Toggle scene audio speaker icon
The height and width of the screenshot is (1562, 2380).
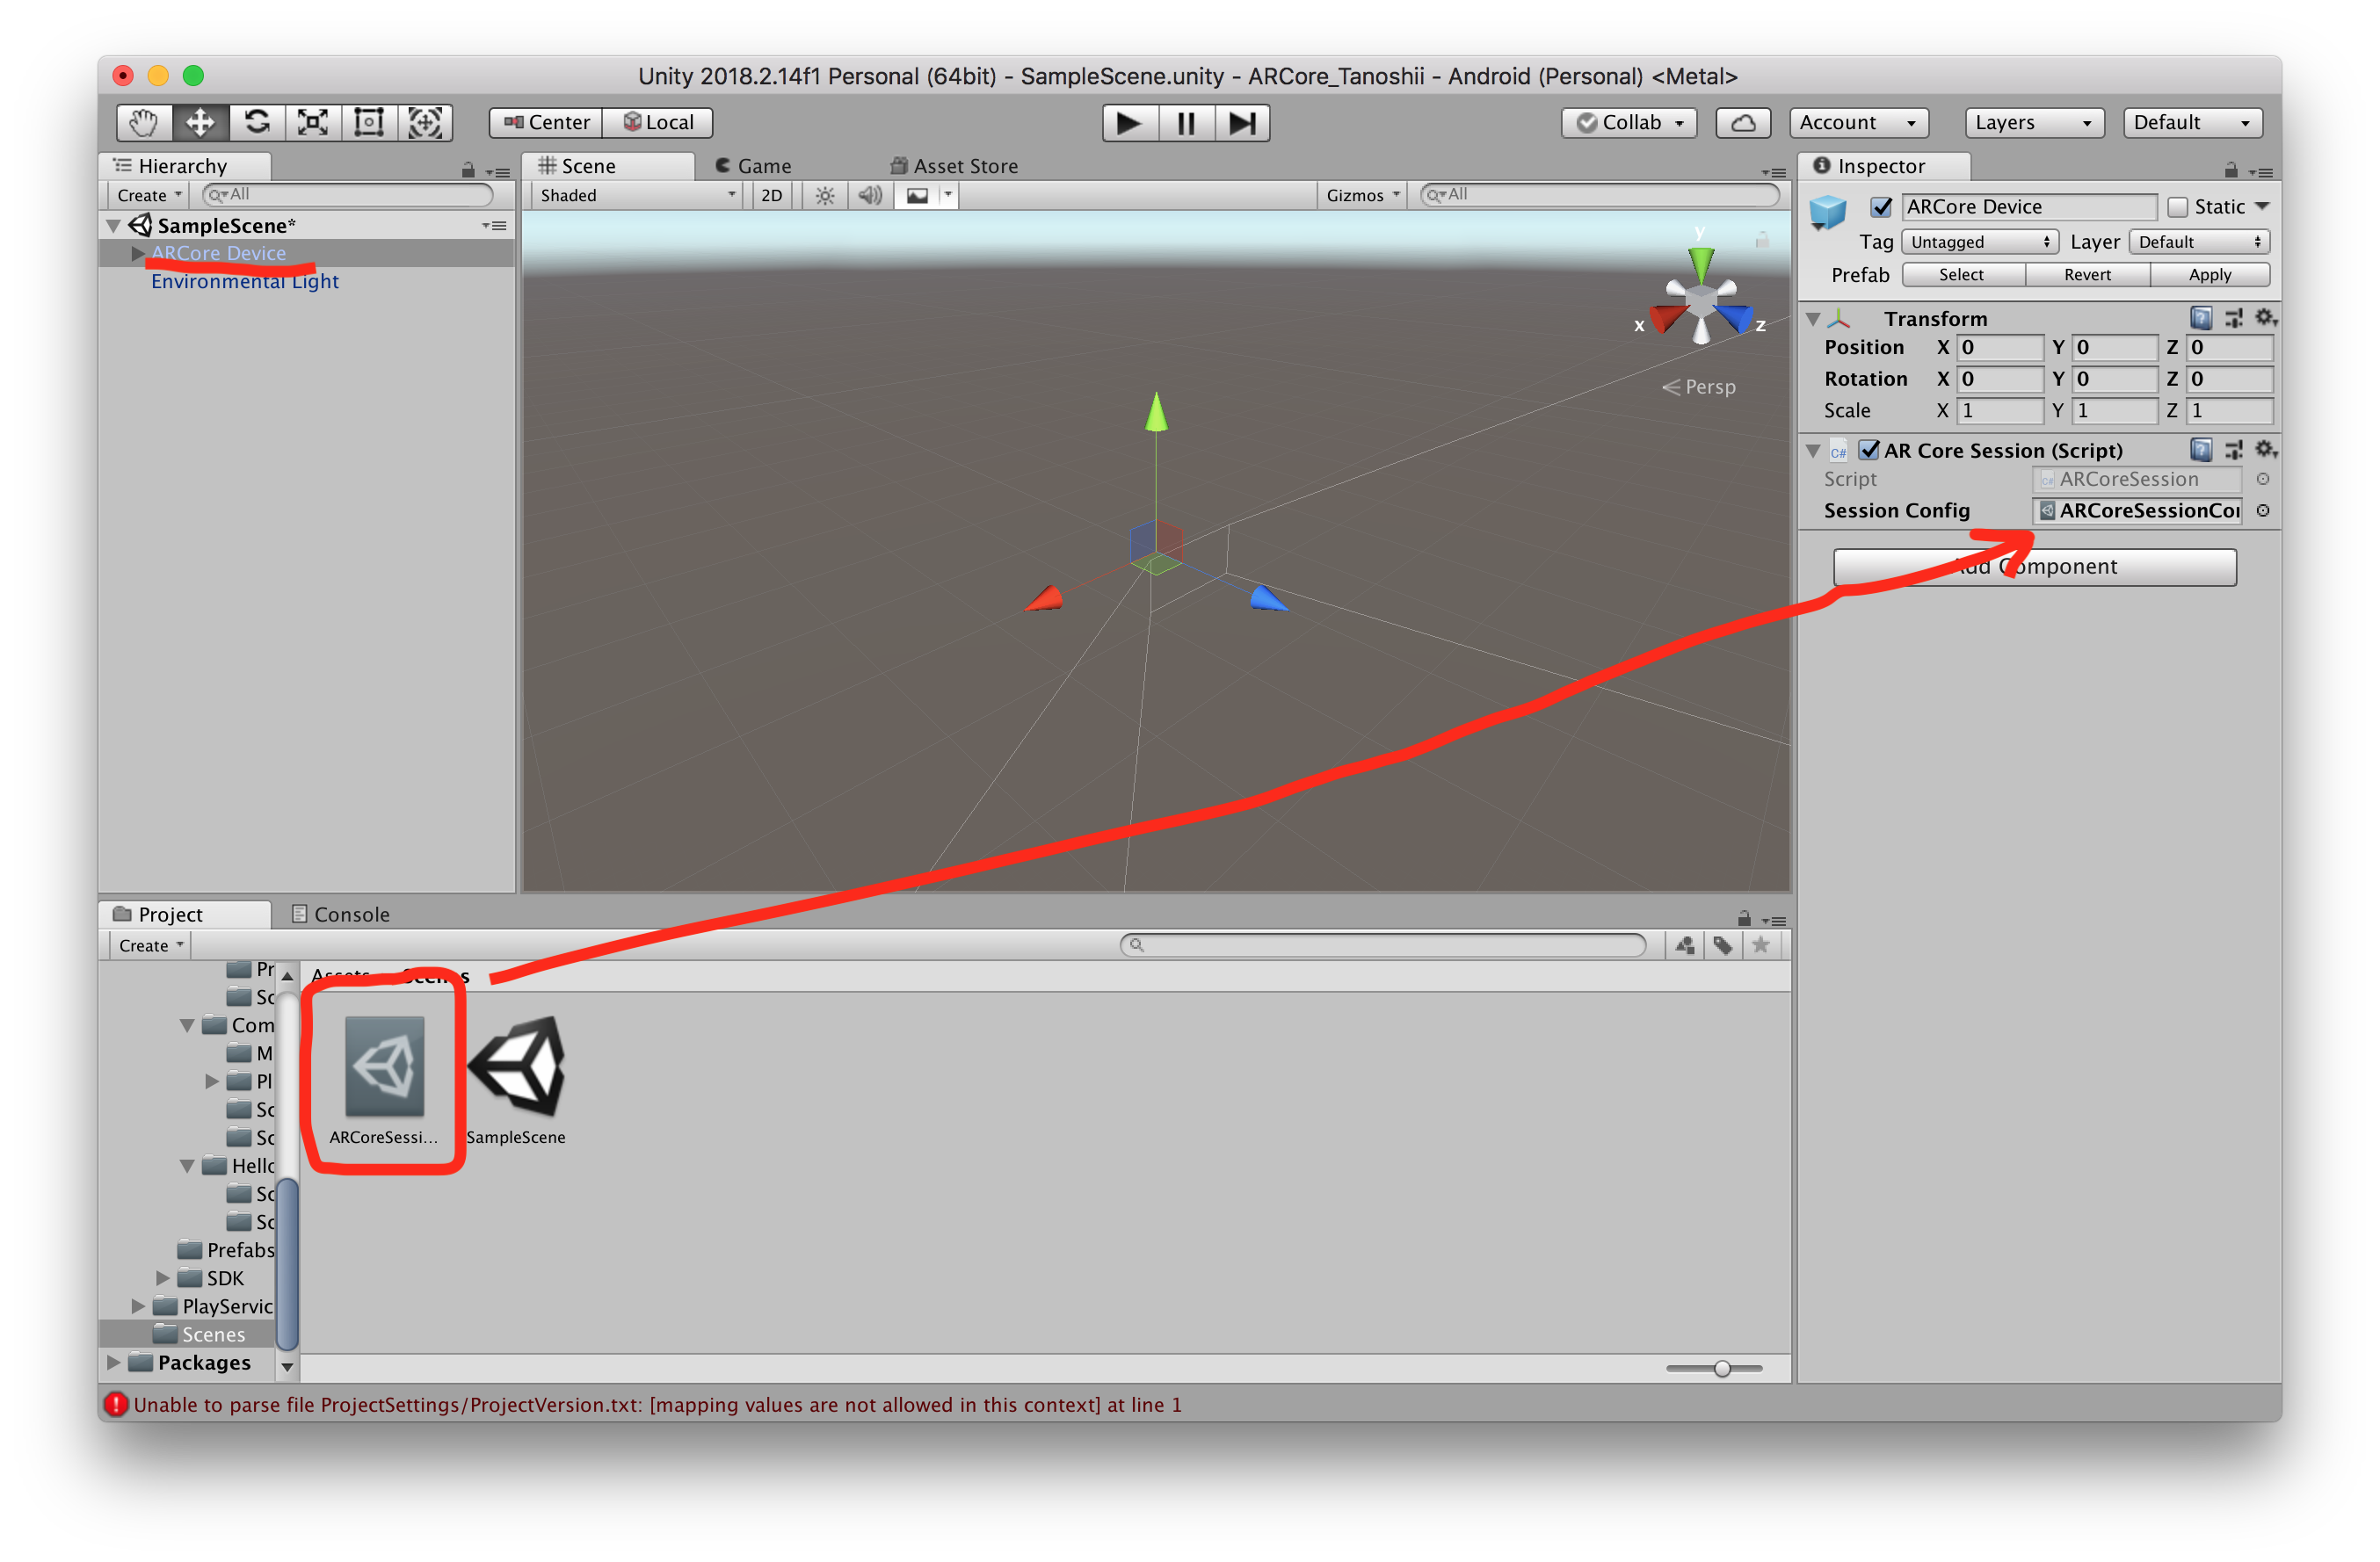(870, 195)
